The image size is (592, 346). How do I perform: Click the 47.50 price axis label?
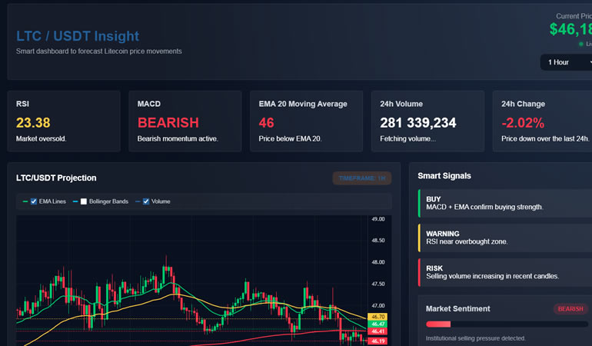click(378, 284)
